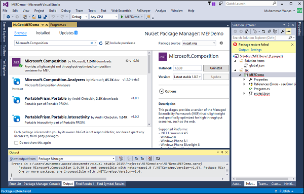
Task: Open the Show output from dropdown
Action: pos(77,159)
